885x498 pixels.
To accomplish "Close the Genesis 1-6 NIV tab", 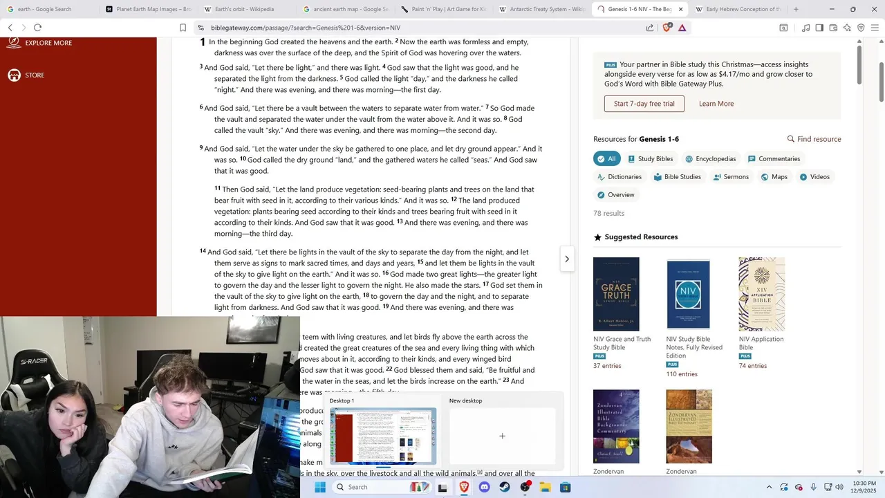I will pos(680,9).
